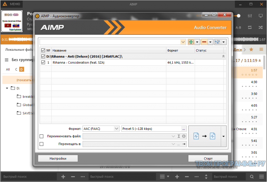The image size is (267, 182).
Task: Open dropdown arrow beside sliders icon
Action: [x=224, y=42]
